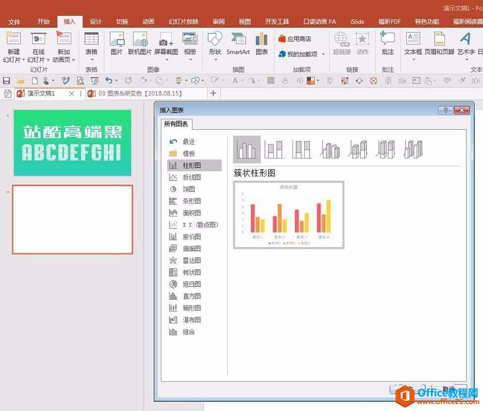The height and width of the screenshot is (411, 483).
Task: Select the first slide thumbnail with green text
Action: pyautogui.click(x=72, y=143)
